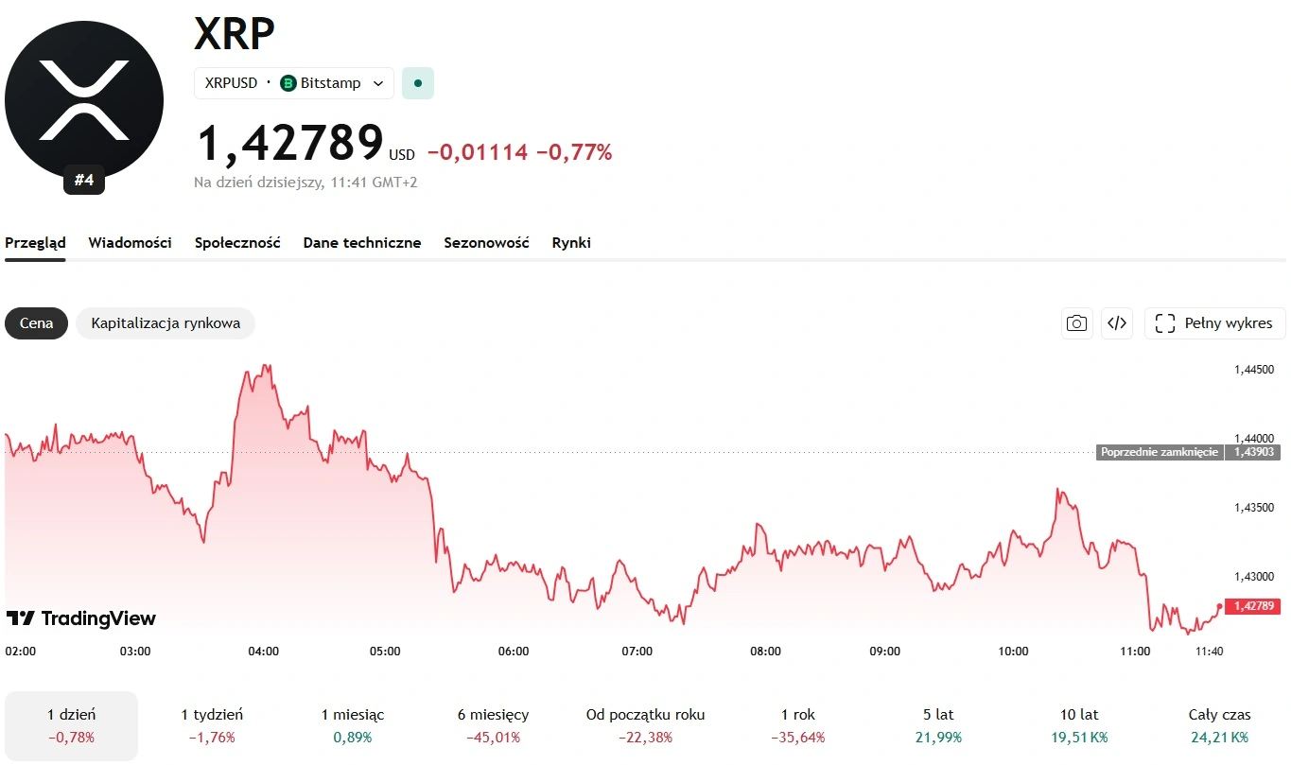
Task: Click the 08:00 time axis label
Action: [x=765, y=652]
